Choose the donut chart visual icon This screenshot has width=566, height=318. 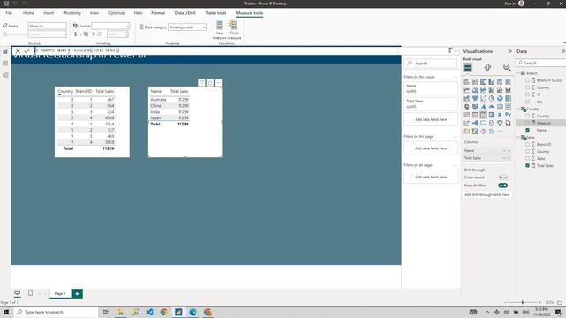(500, 98)
